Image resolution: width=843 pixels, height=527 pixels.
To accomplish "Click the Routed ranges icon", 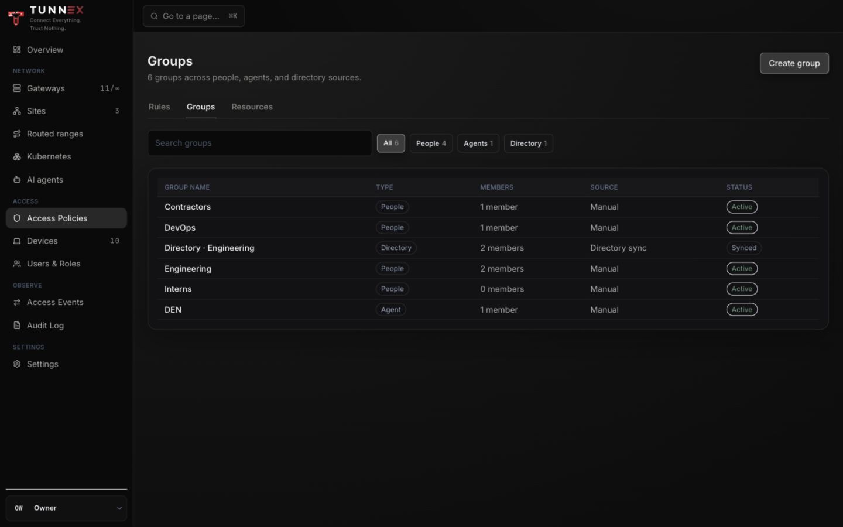I will pos(17,134).
